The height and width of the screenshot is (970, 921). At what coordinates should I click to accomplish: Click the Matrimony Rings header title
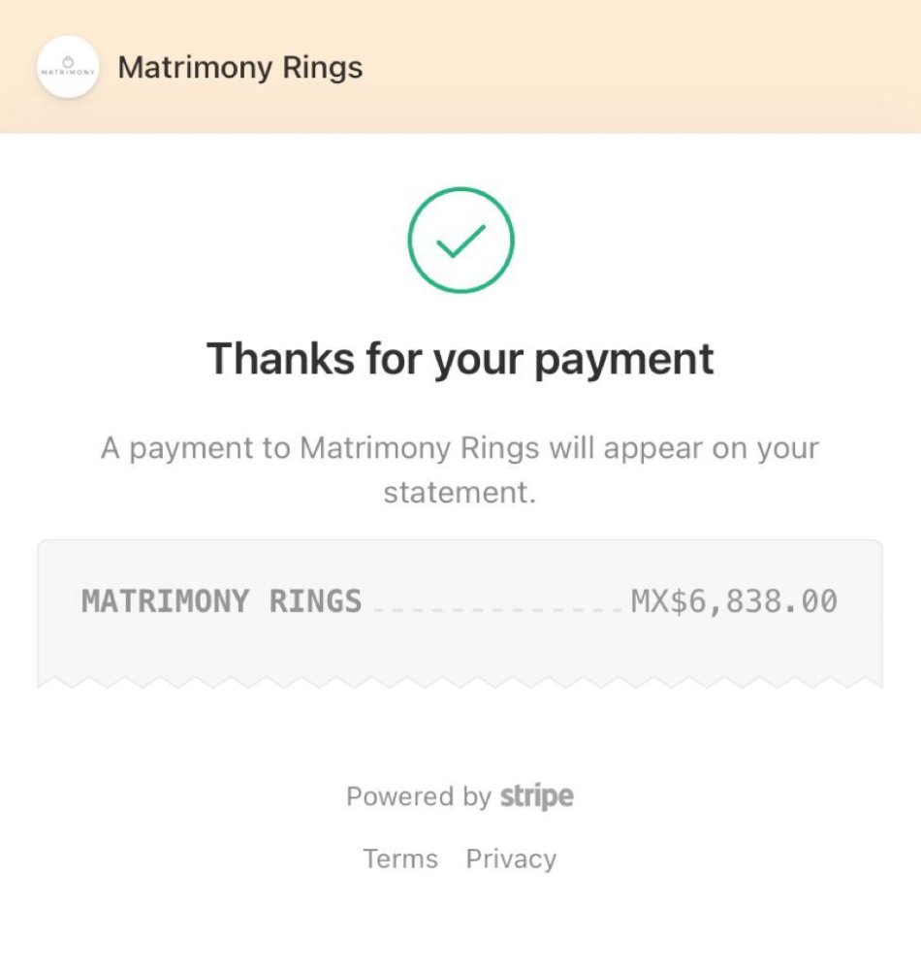[240, 67]
